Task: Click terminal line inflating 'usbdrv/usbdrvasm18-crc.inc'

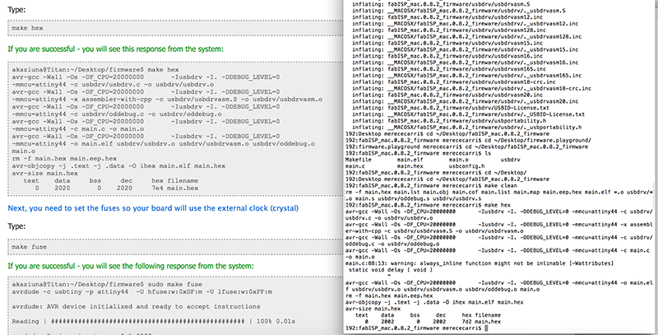Action: pos(454,82)
